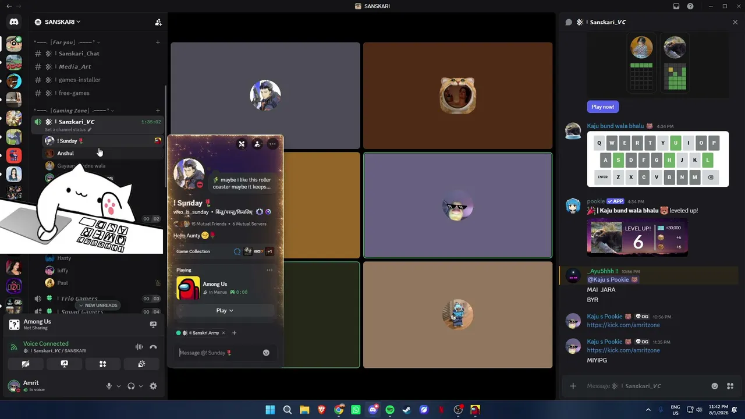Open attachment plus in chat box

(x=573, y=386)
